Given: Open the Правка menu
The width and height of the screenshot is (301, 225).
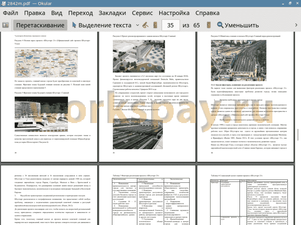Looking at the screenshot, I should pyautogui.click(x=35, y=13).
